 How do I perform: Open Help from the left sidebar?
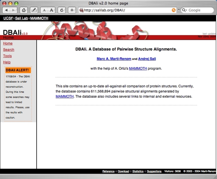click(7, 62)
